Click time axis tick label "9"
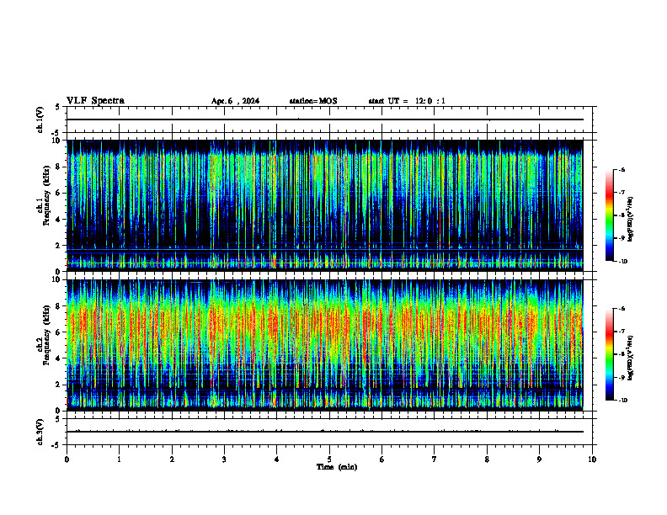This screenshot has width=667, height=515. point(539,459)
